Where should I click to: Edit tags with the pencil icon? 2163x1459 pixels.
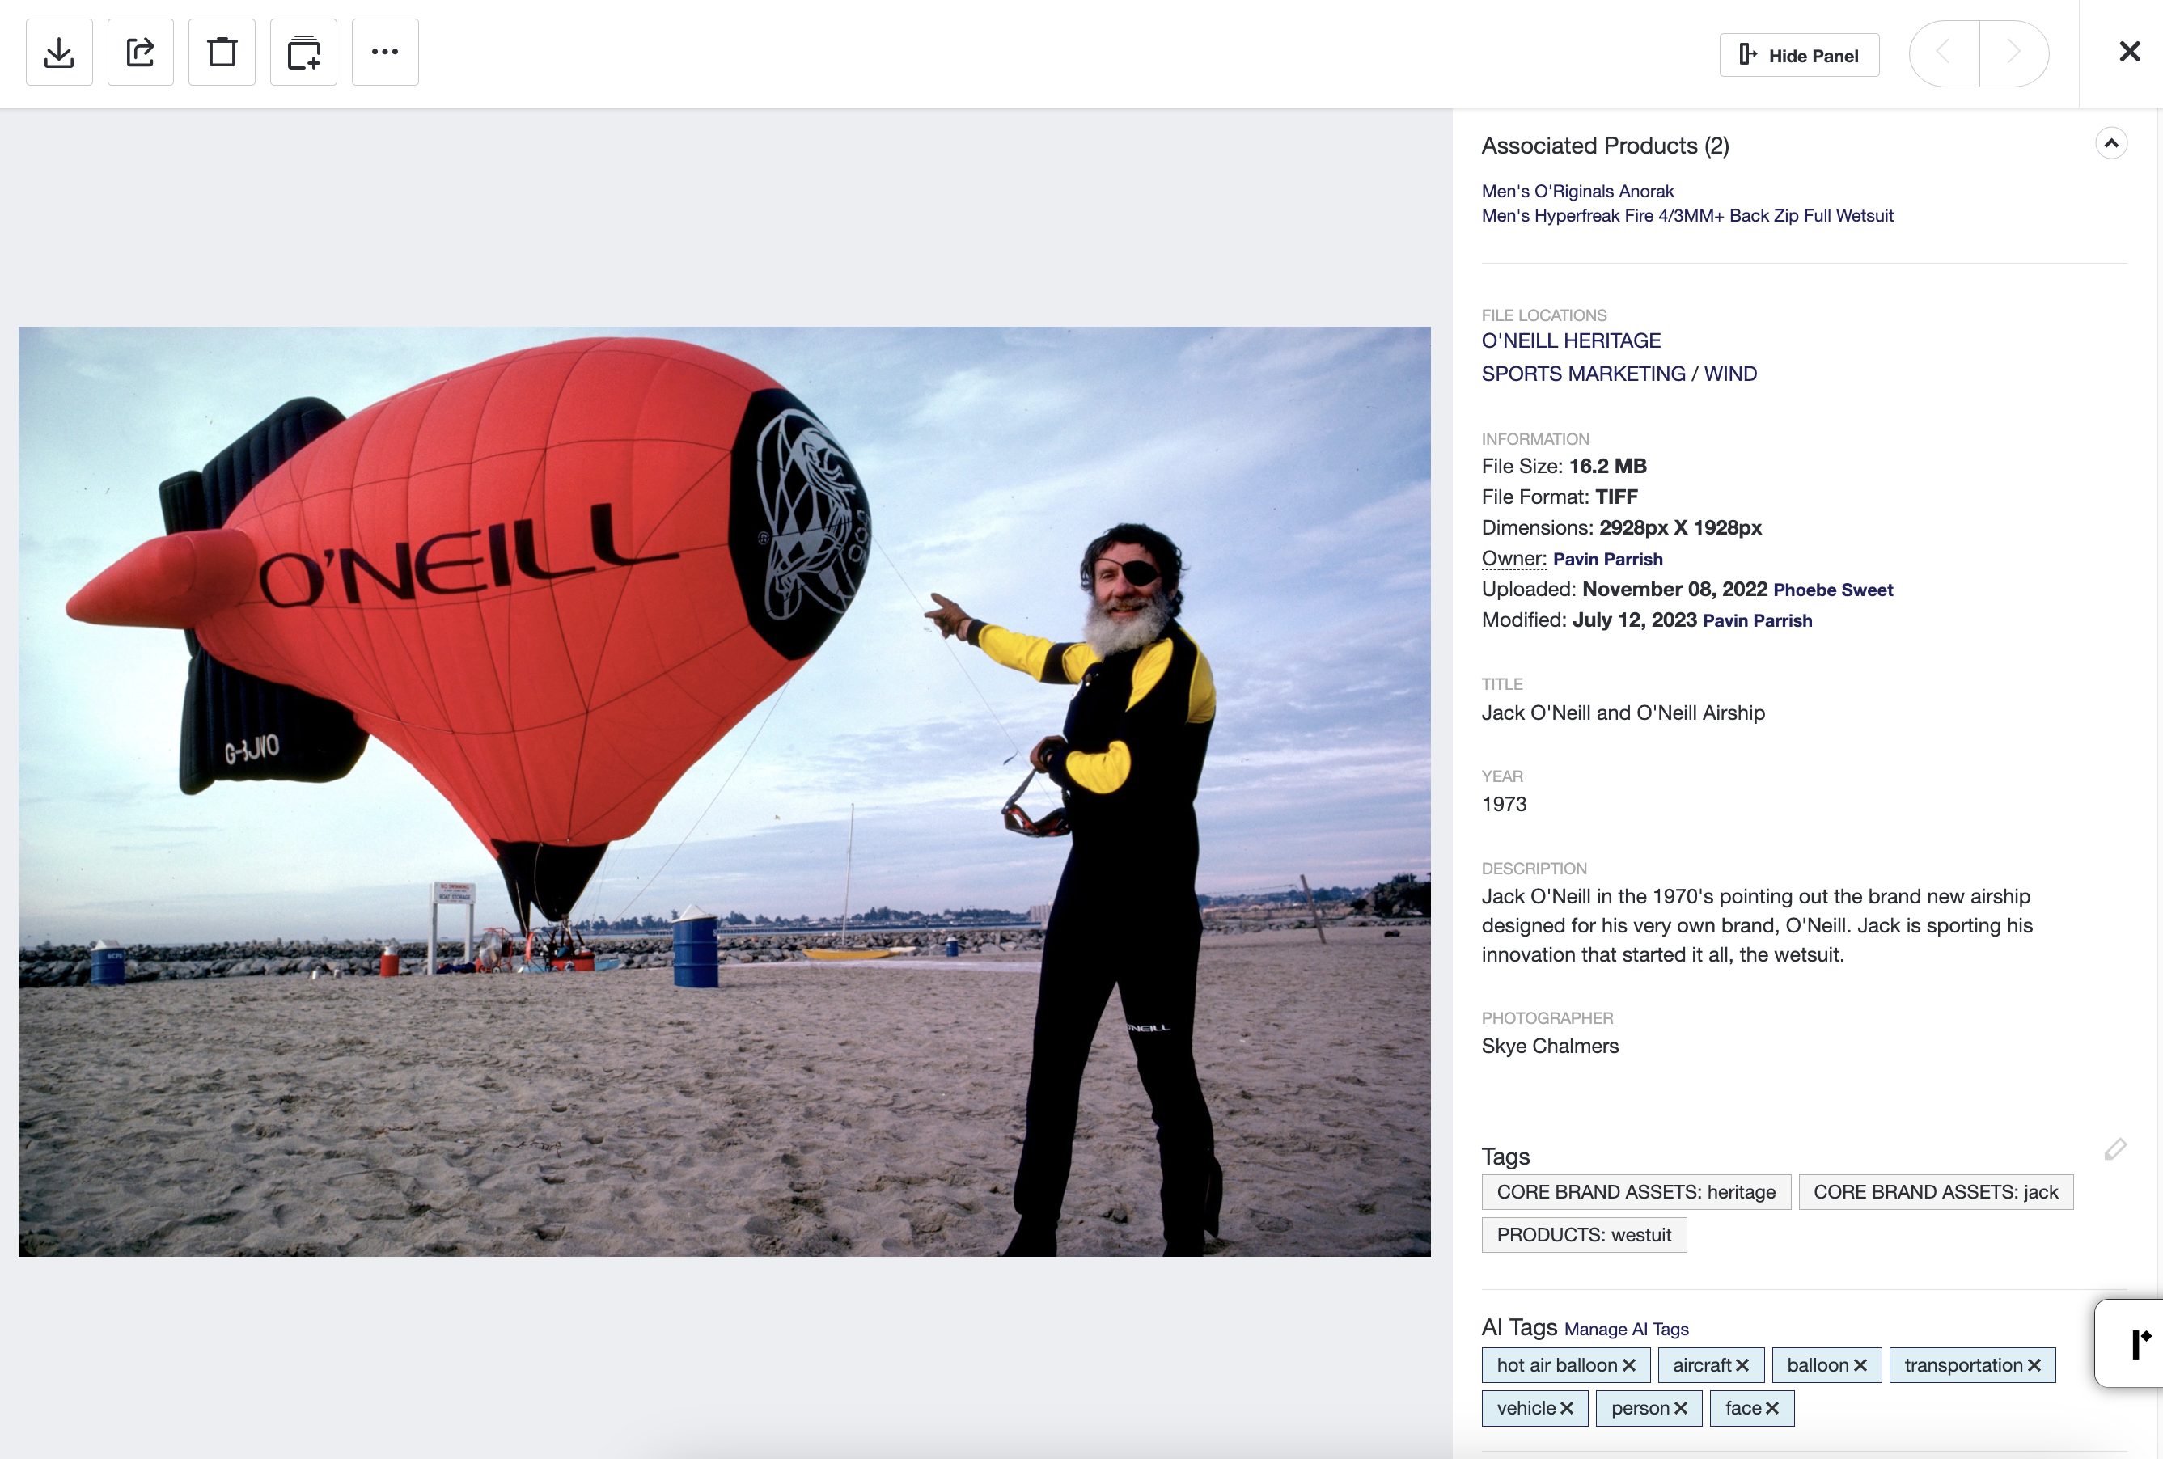[x=2114, y=1150]
